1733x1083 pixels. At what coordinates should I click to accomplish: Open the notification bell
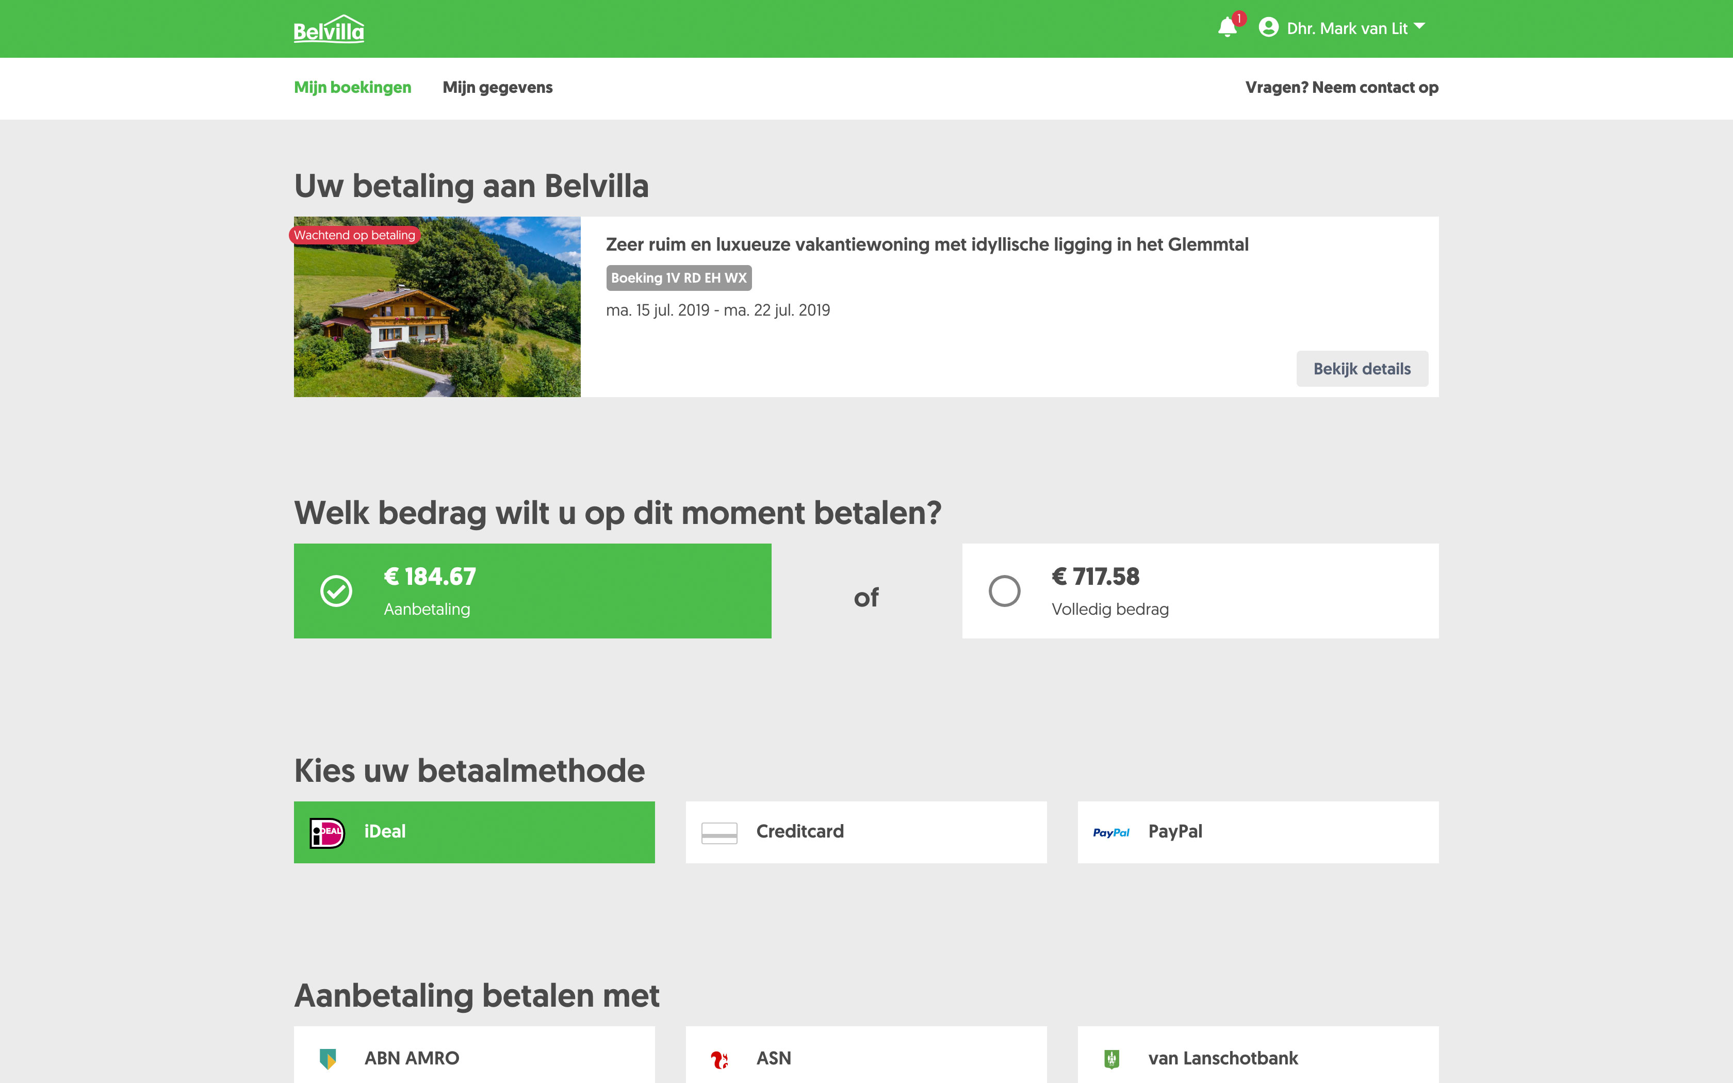click(1228, 28)
